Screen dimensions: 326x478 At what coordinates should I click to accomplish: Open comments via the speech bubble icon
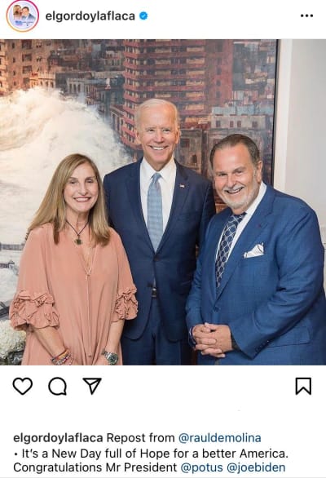58,387
